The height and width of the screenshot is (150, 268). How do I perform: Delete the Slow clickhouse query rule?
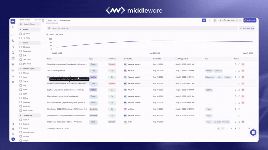click(243, 64)
